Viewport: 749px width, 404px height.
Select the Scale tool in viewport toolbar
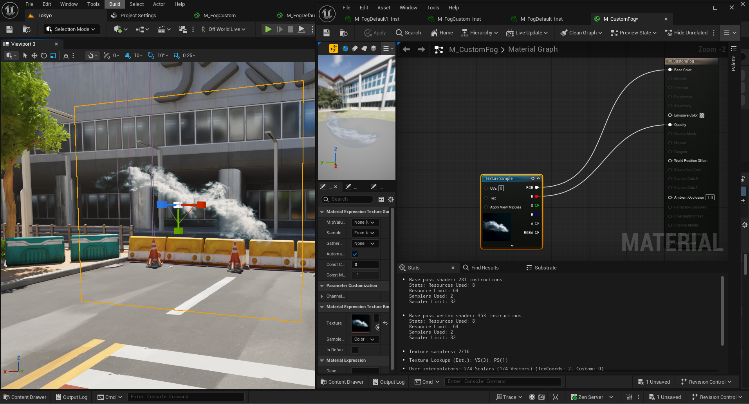point(53,56)
